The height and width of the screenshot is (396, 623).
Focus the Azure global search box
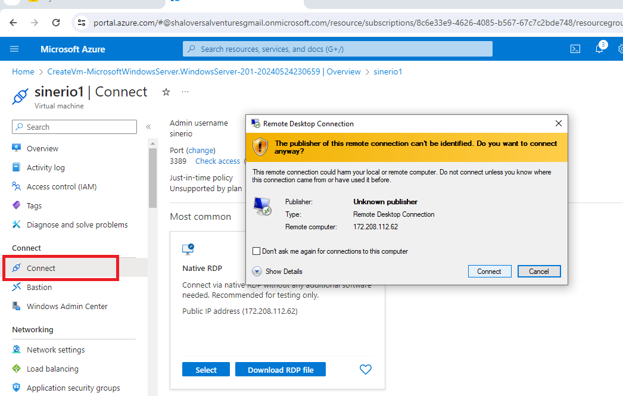(x=337, y=49)
